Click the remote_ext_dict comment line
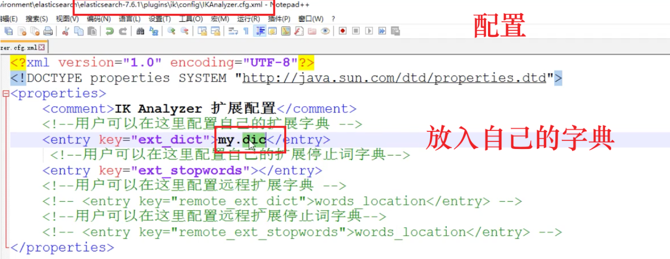The image size is (670, 259). tap(282, 201)
